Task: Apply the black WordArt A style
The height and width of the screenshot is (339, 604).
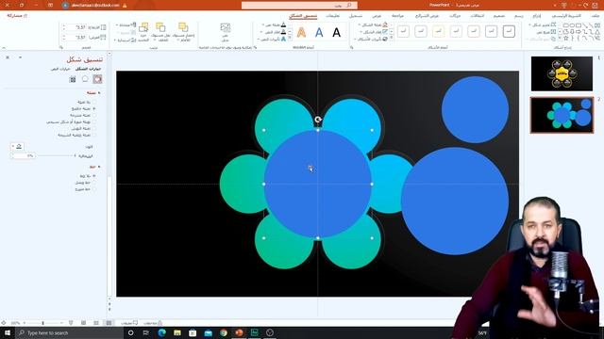Action: [x=336, y=33]
